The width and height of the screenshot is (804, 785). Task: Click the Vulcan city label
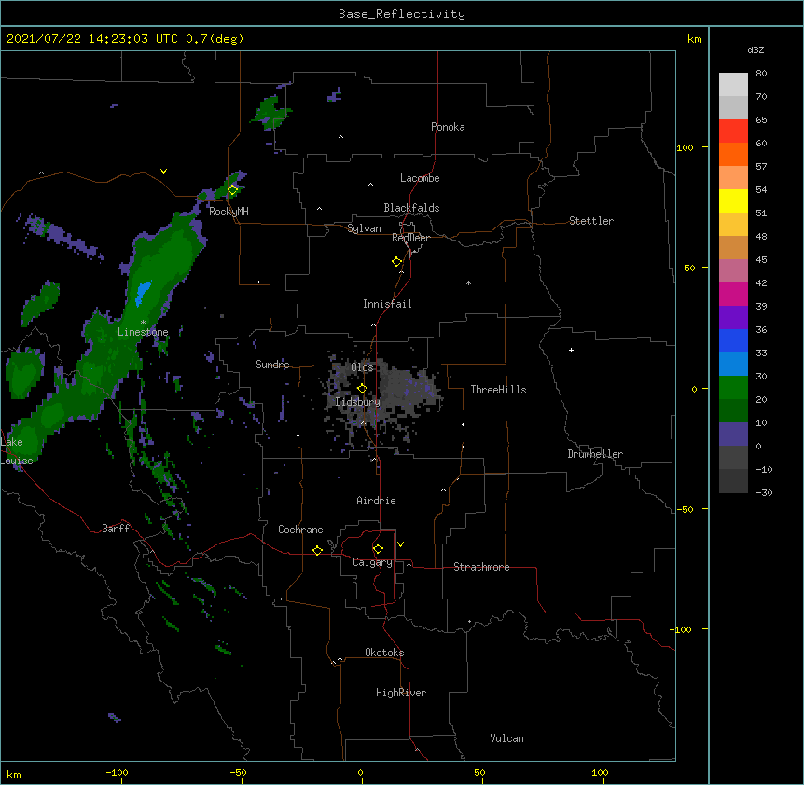point(506,738)
